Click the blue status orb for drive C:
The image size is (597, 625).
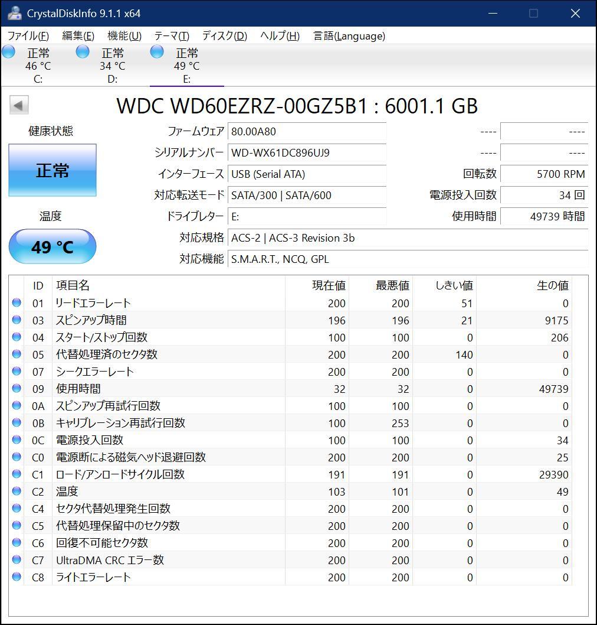coord(8,52)
